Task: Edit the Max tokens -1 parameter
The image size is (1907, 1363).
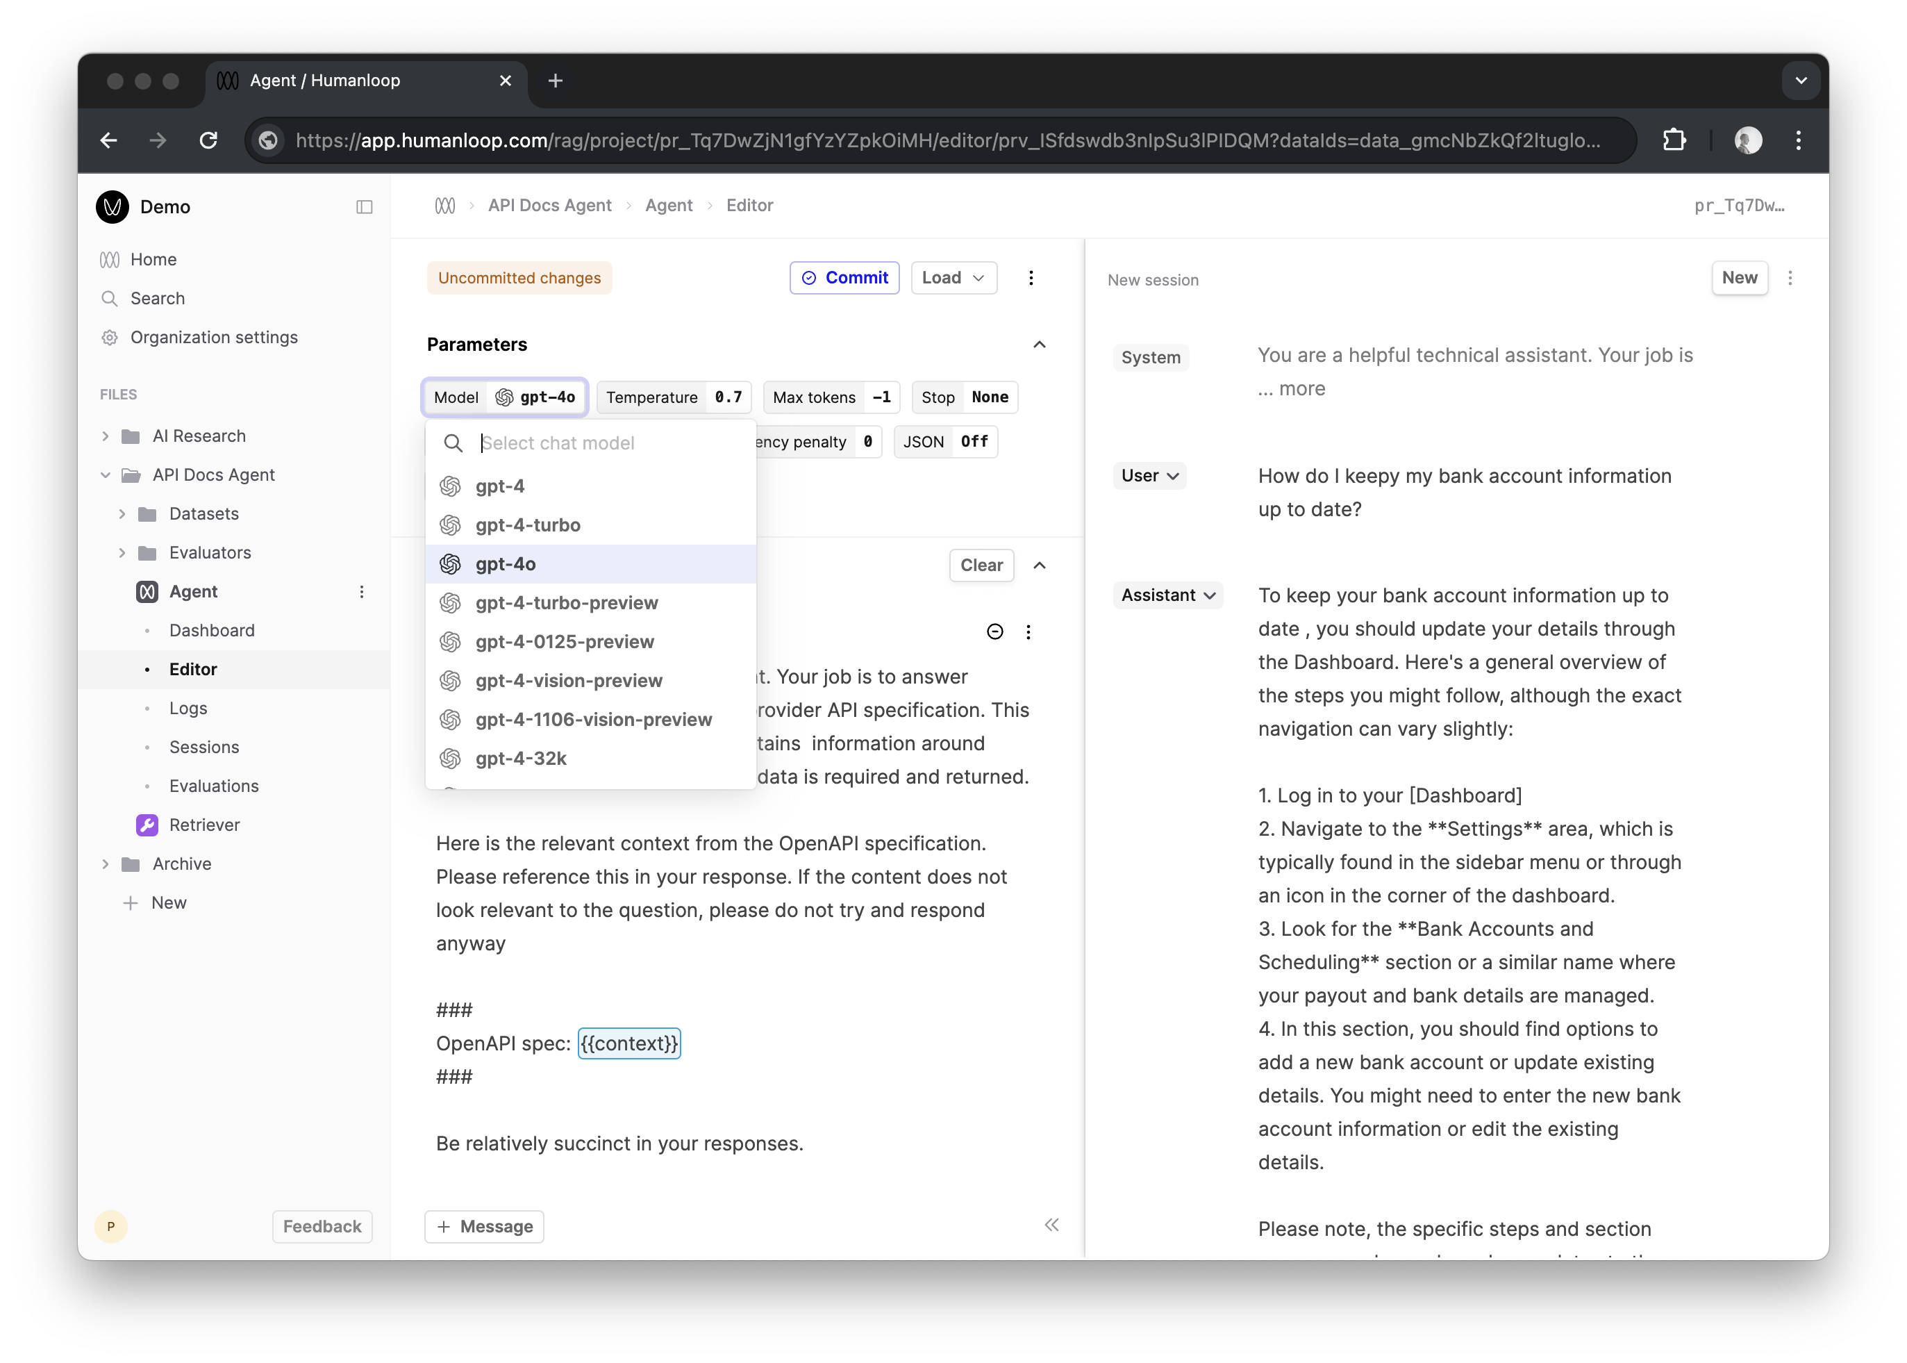Action: coord(831,397)
